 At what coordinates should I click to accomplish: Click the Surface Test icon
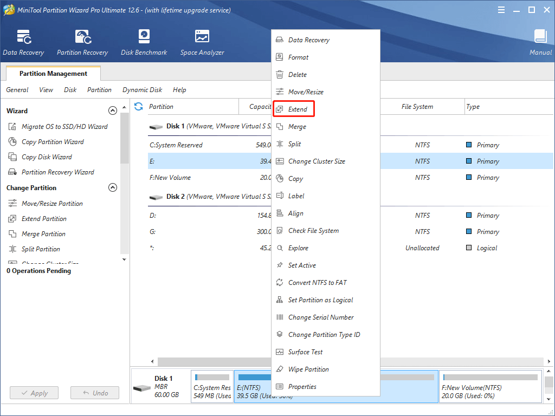(x=280, y=352)
